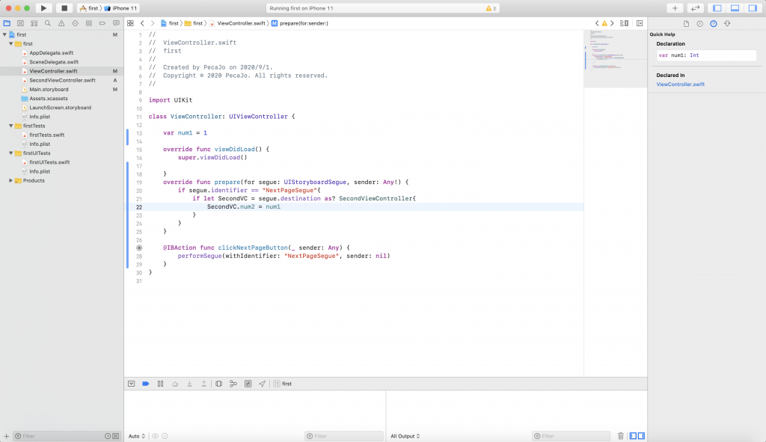
Task: Click the scheme selector 'first'
Action: coord(90,8)
